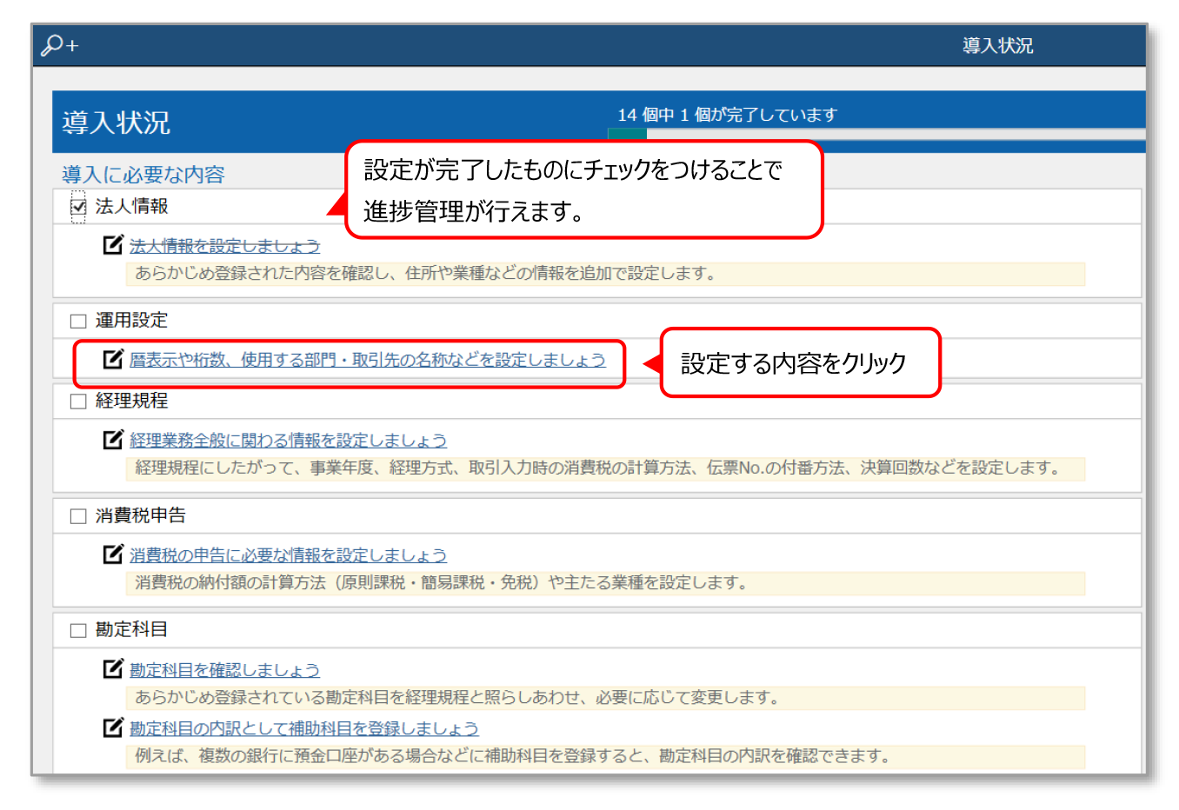This screenshot has height=810, width=1179.
Task: Open 勘定科目の内訳として補助科目を登録しましょう link
Action: tap(304, 728)
